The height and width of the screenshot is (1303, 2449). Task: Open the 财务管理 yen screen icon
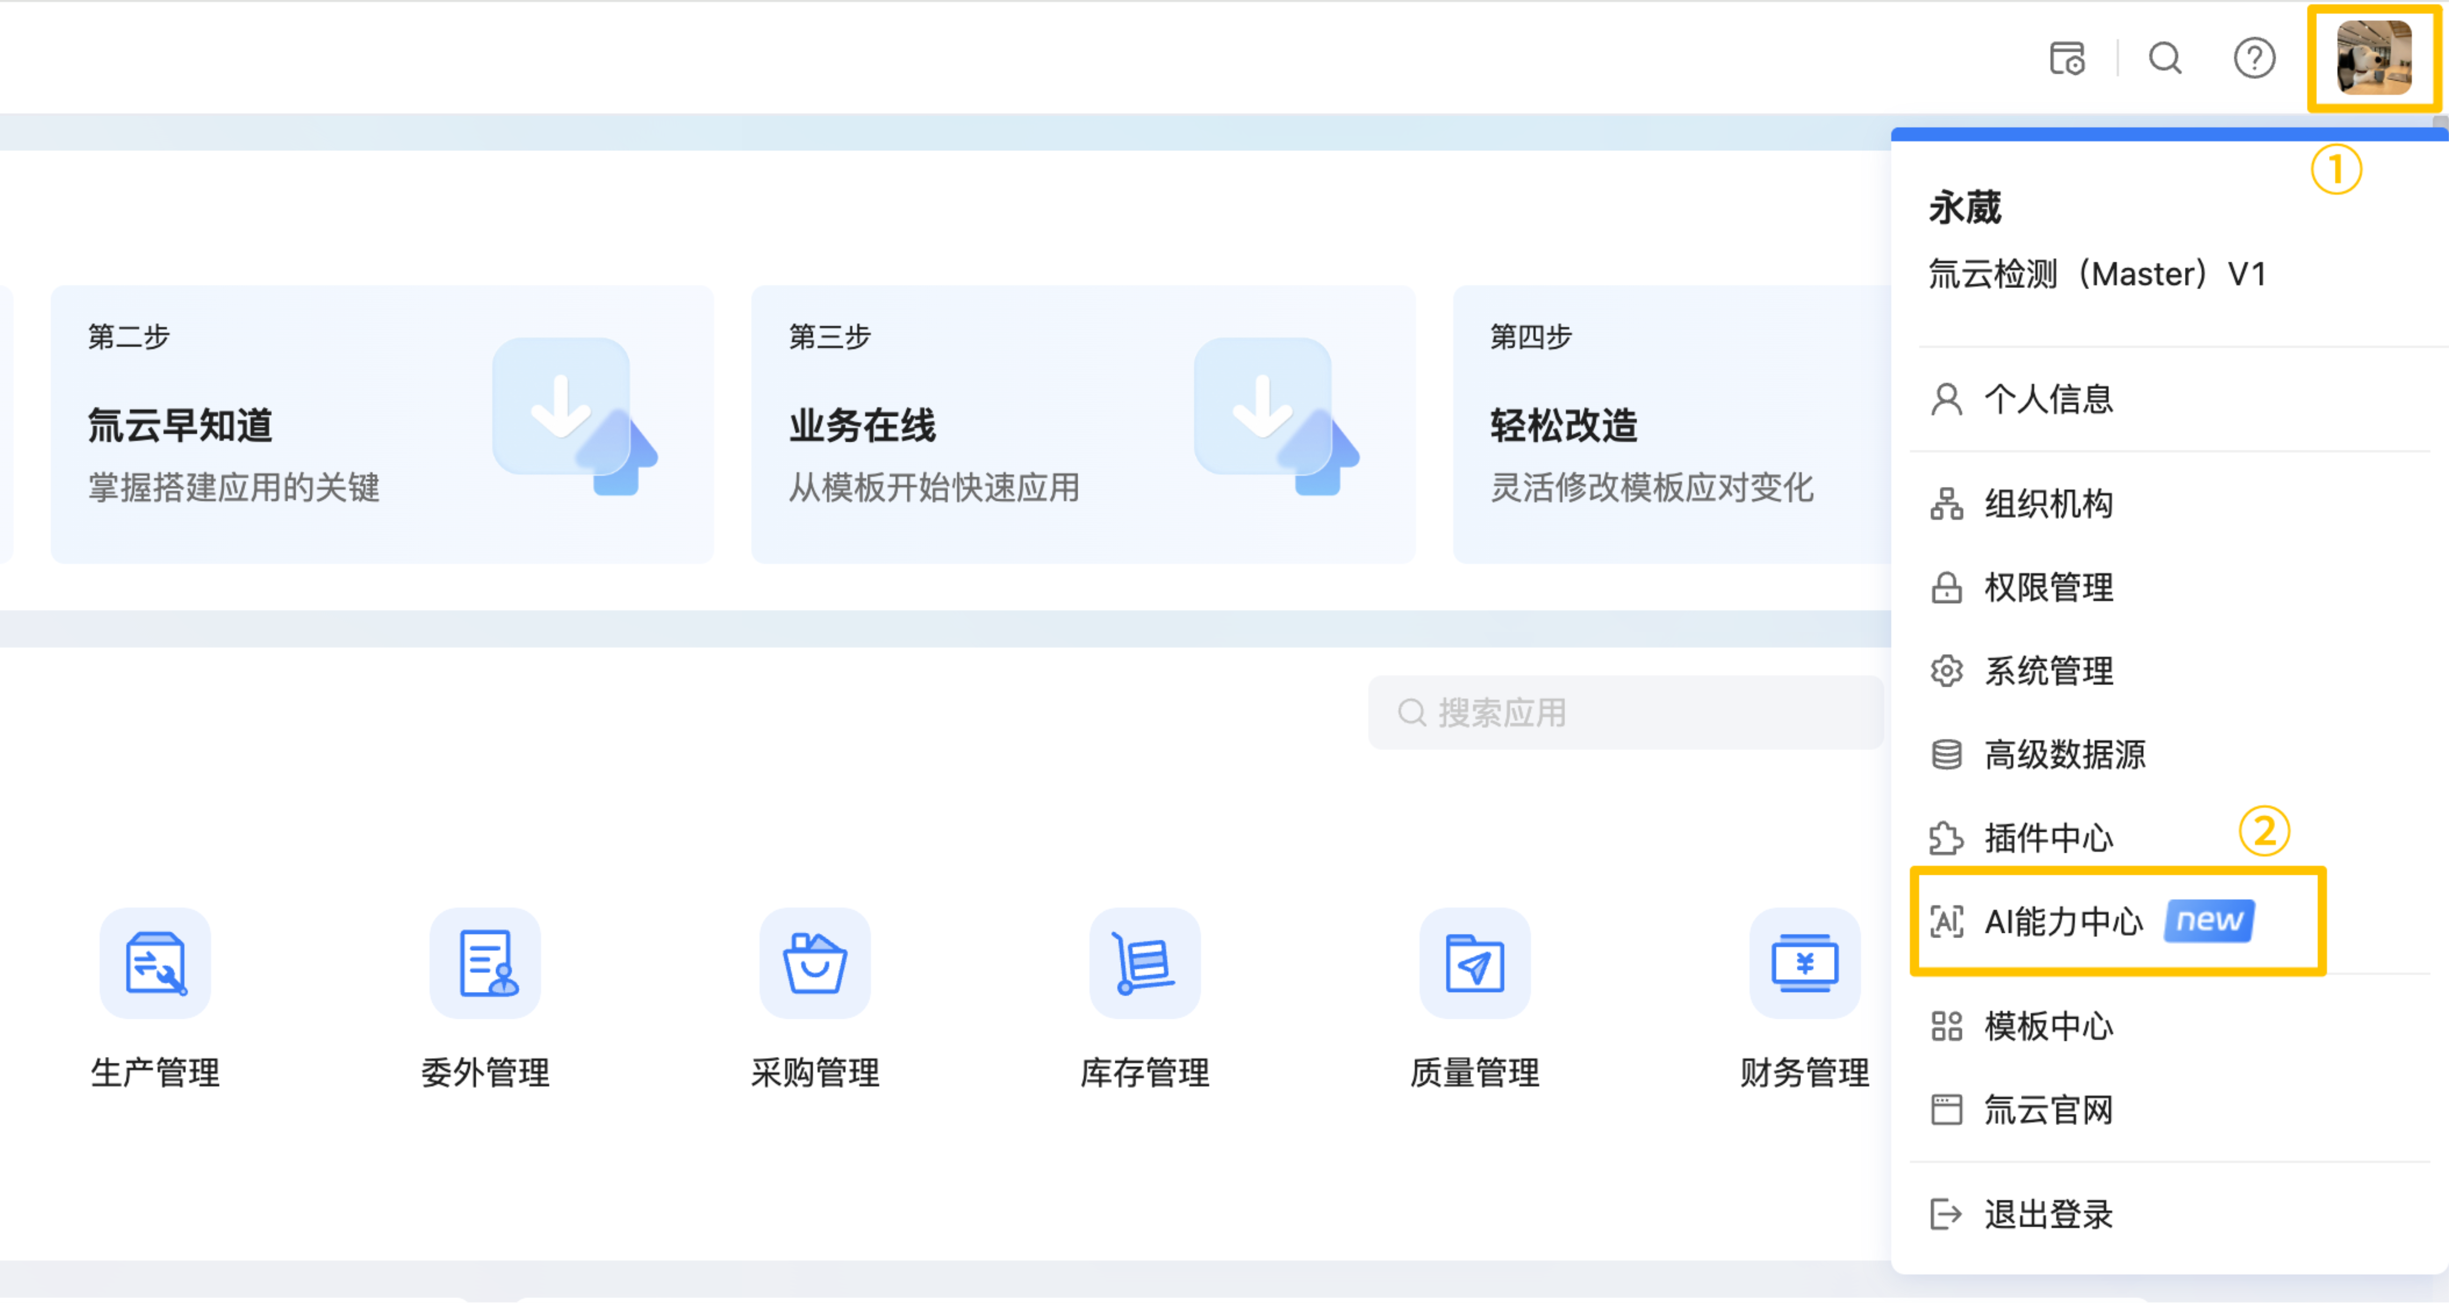click(1804, 963)
